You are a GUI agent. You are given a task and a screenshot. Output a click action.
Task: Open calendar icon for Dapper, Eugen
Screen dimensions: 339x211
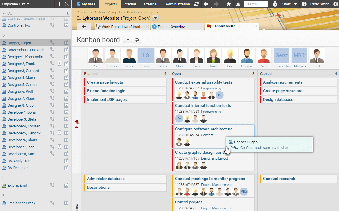66,43
